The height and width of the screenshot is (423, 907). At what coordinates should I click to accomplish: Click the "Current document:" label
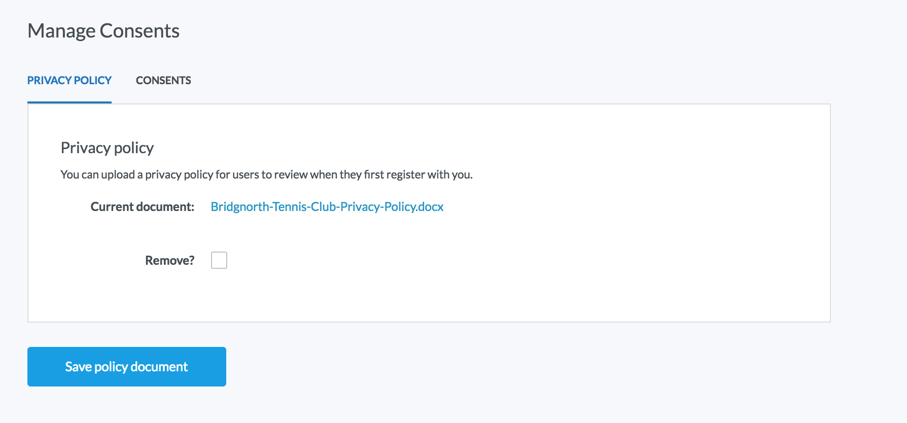point(142,207)
